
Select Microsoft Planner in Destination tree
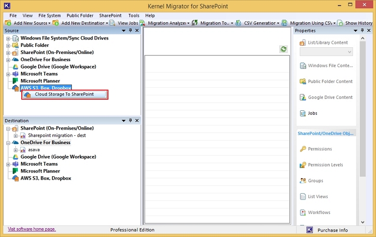click(x=40, y=171)
